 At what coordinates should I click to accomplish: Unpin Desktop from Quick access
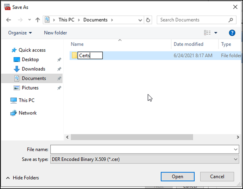click(59, 60)
